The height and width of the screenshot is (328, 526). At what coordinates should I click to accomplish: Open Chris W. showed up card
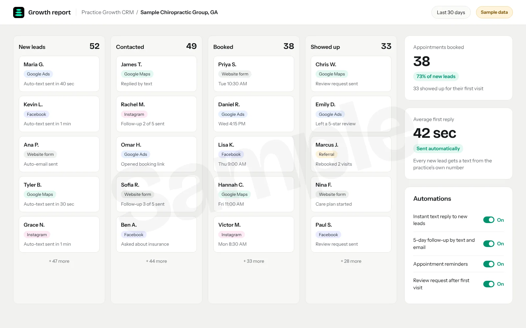(351, 74)
